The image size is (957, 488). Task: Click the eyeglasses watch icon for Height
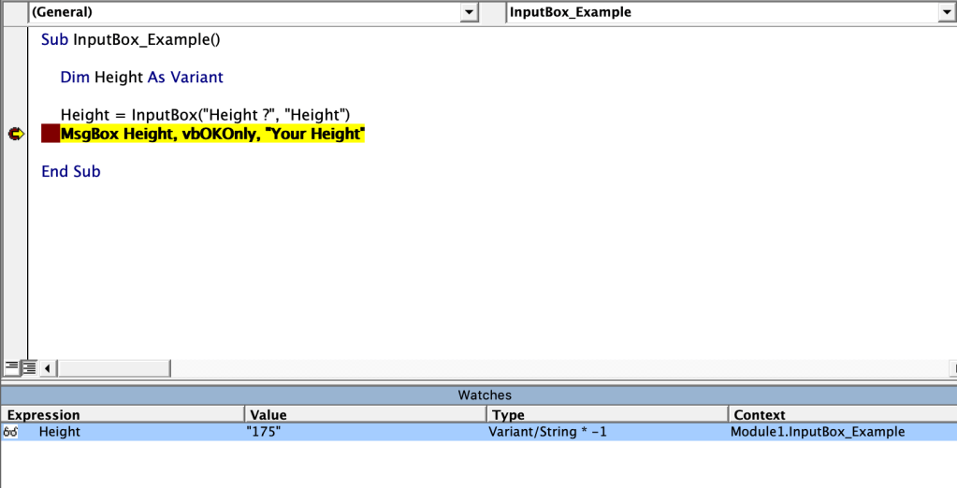(12, 432)
